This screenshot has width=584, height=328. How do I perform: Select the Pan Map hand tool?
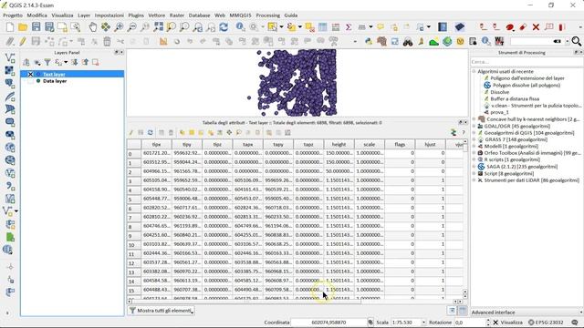[x=93, y=26]
